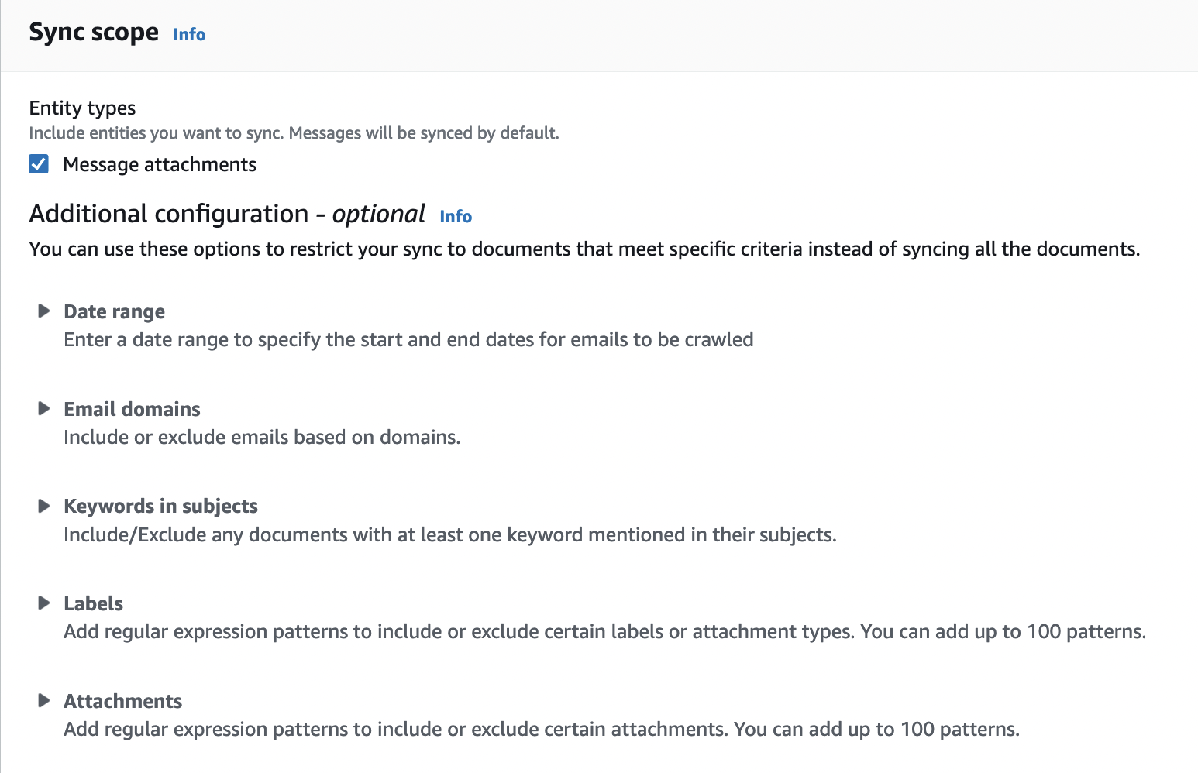Click the Email domains section title
The width and height of the screenshot is (1198, 773).
point(132,409)
